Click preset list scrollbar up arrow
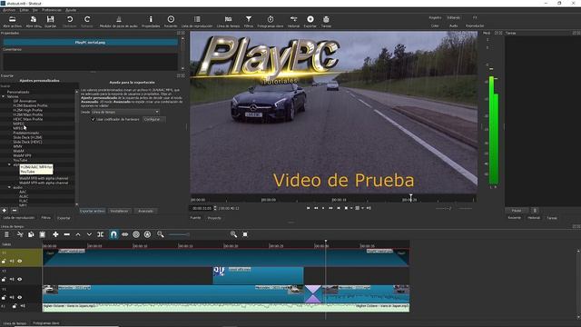Viewport: 581px width, 327px height. [76, 92]
